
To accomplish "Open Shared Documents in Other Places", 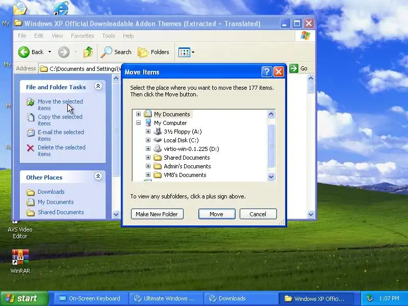I will click(x=61, y=212).
